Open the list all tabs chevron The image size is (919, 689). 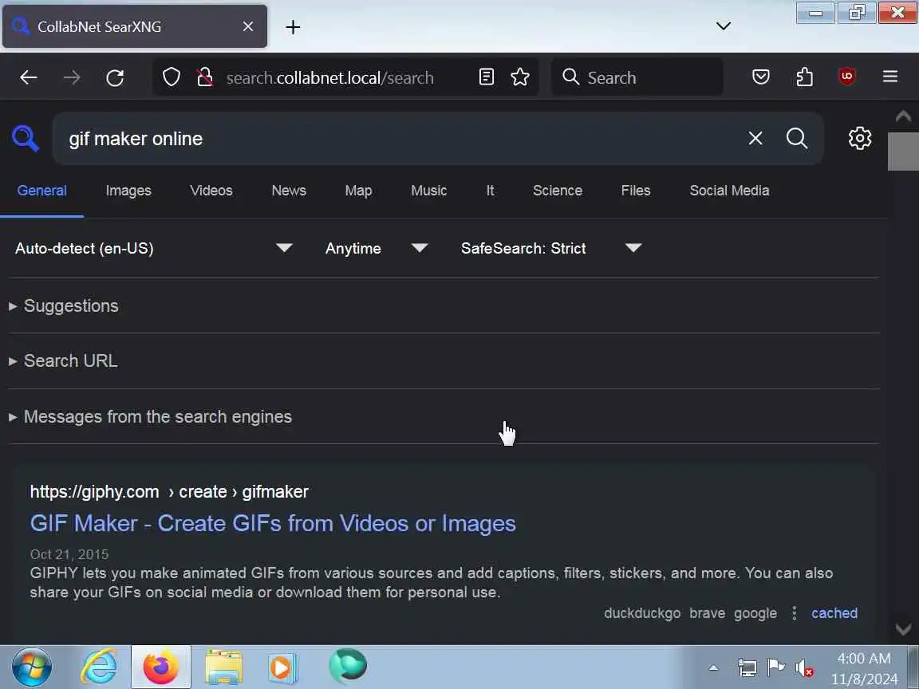pyautogui.click(x=724, y=26)
